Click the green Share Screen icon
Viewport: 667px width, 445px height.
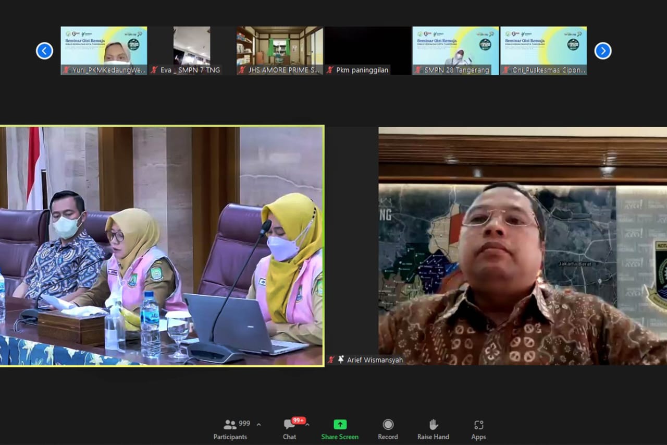pyautogui.click(x=340, y=425)
